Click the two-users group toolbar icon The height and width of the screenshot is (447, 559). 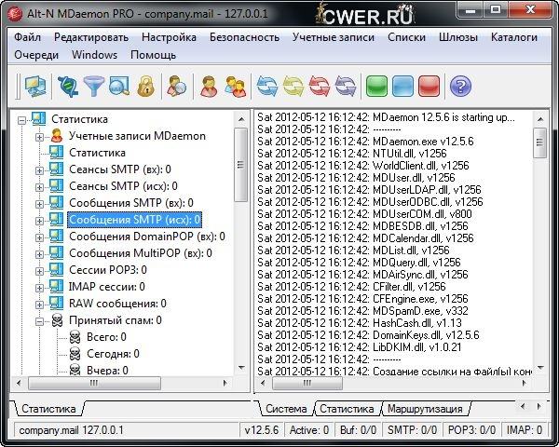tap(235, 88)
